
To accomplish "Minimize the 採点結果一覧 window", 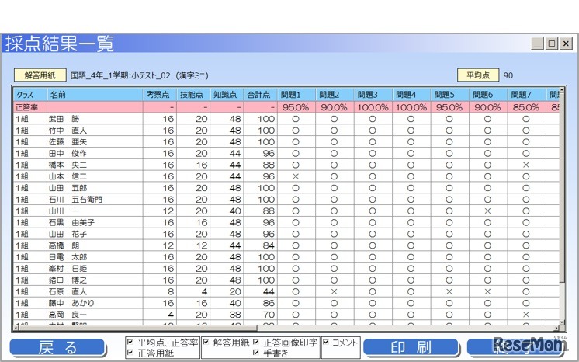I will (538, 44).
